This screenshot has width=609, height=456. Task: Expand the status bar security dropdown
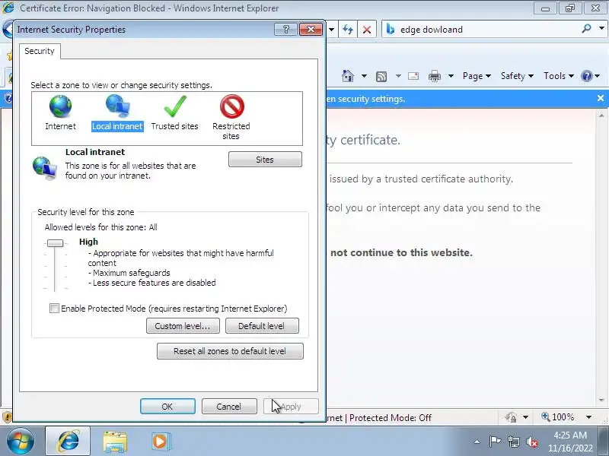tap(525, 417)
